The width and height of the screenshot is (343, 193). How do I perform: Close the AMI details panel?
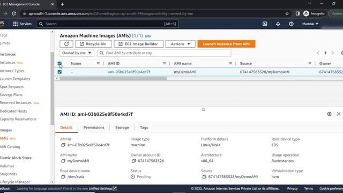tap(338, 114)
